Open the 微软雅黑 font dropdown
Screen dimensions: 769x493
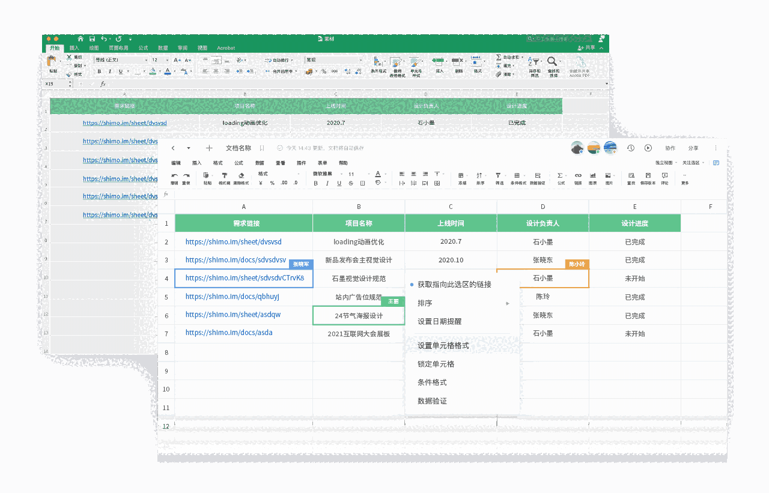(326, 174)
